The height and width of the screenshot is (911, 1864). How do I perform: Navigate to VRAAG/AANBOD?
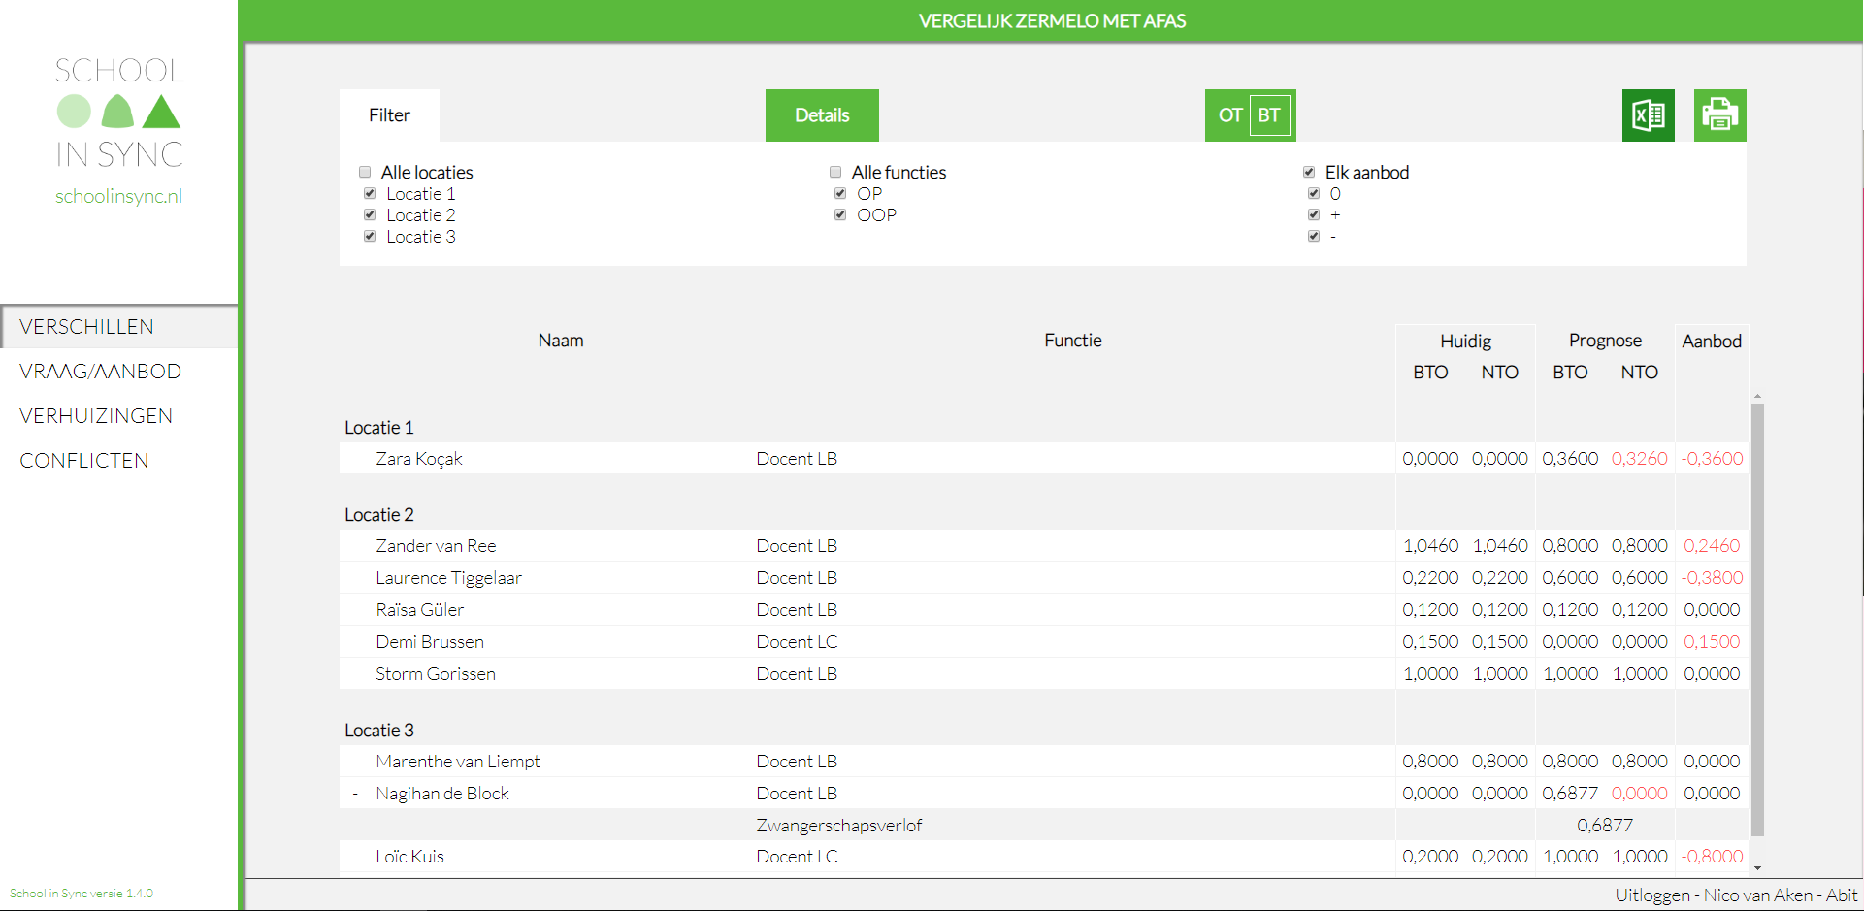(101, 371)
